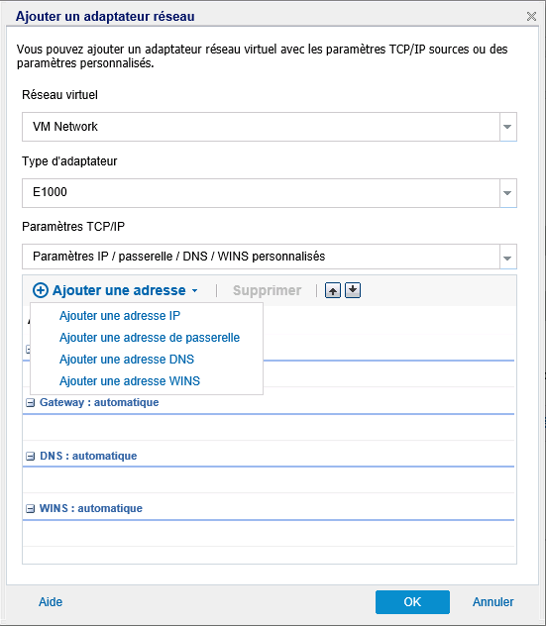Collapse the DNS : automatique section
The image size is (546, 626).
(x=31, y=456)
